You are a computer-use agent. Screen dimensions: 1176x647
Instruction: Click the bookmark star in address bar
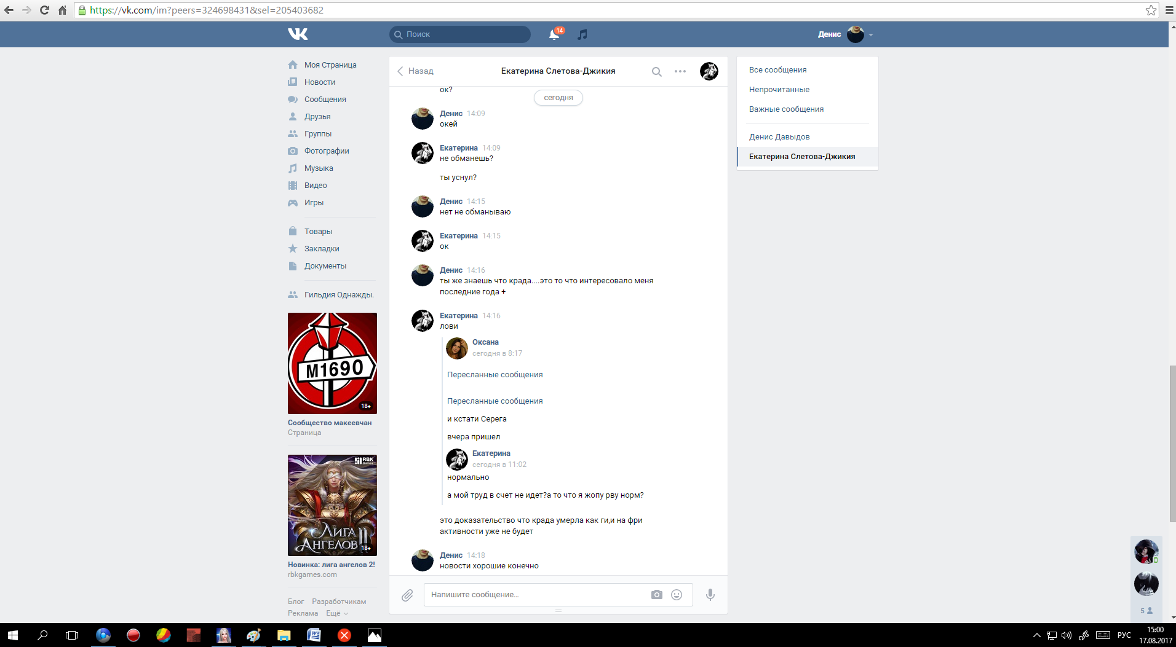[1151, 10]
